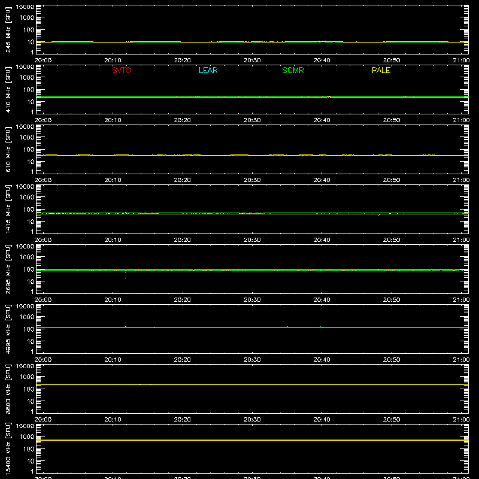Click 20:40 label under 1415 MHz panel

[322, 240]
